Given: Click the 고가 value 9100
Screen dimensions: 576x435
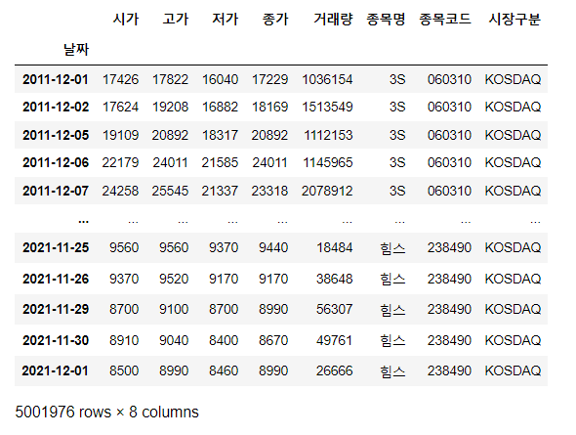Looking at the screenshot, I should (x=174, y=309).
